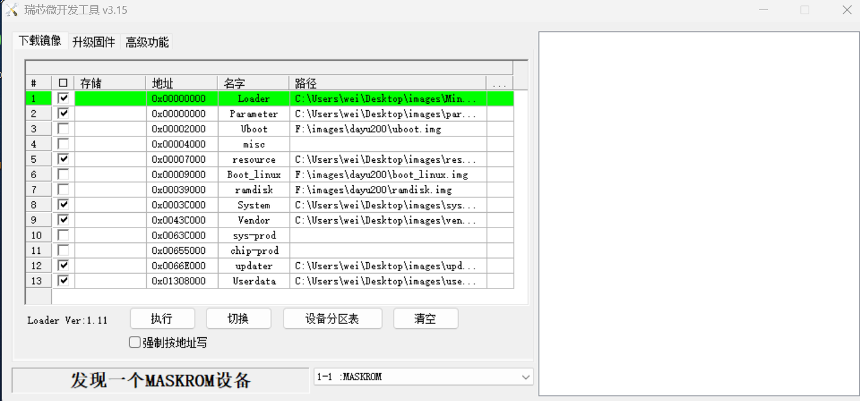
Task: Enable the Uboot image checkbox
Action: click(x=63, y=128)
